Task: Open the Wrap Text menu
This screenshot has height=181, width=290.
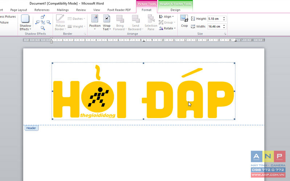Action: click(107, 22)
